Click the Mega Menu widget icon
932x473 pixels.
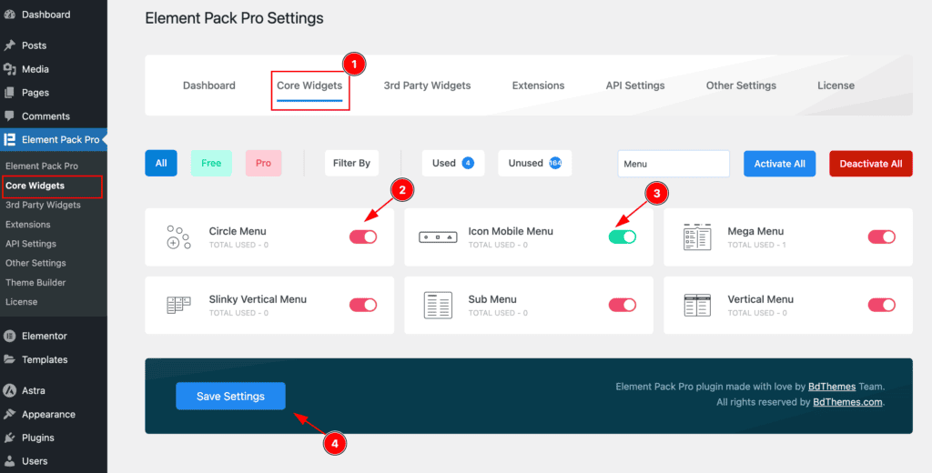(697, 237)
